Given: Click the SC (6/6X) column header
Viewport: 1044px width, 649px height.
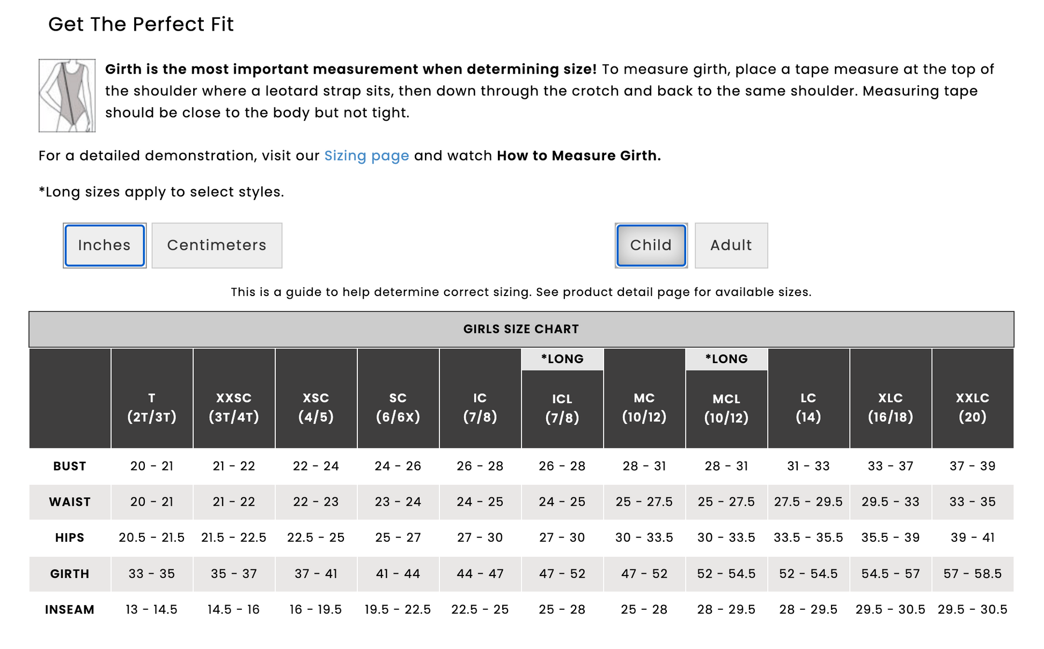Looking at the screenshot, I should pyautogui.click(x=398, y=408).
